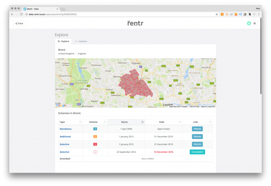271x186 pixels.
Task: Open the green user avatar
Action: (x=249, y=23)
